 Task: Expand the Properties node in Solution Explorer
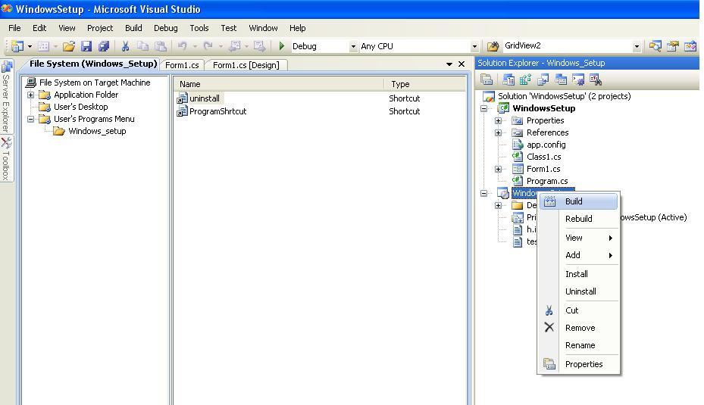(x=499, y=120)
